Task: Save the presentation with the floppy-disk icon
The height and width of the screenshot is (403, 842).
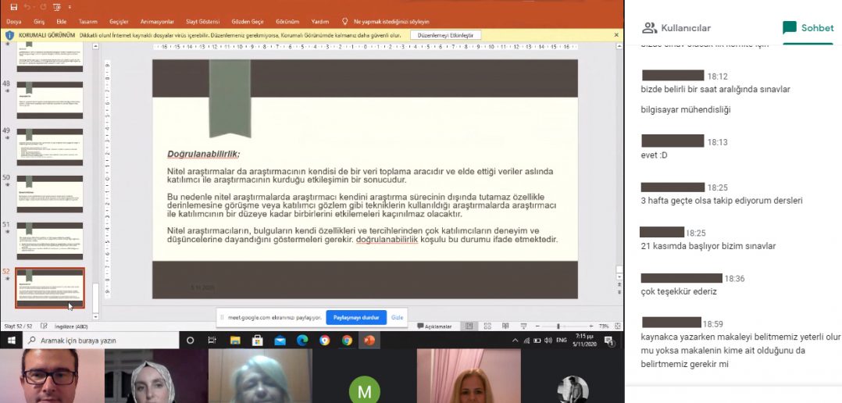Action: pos(14,7)
